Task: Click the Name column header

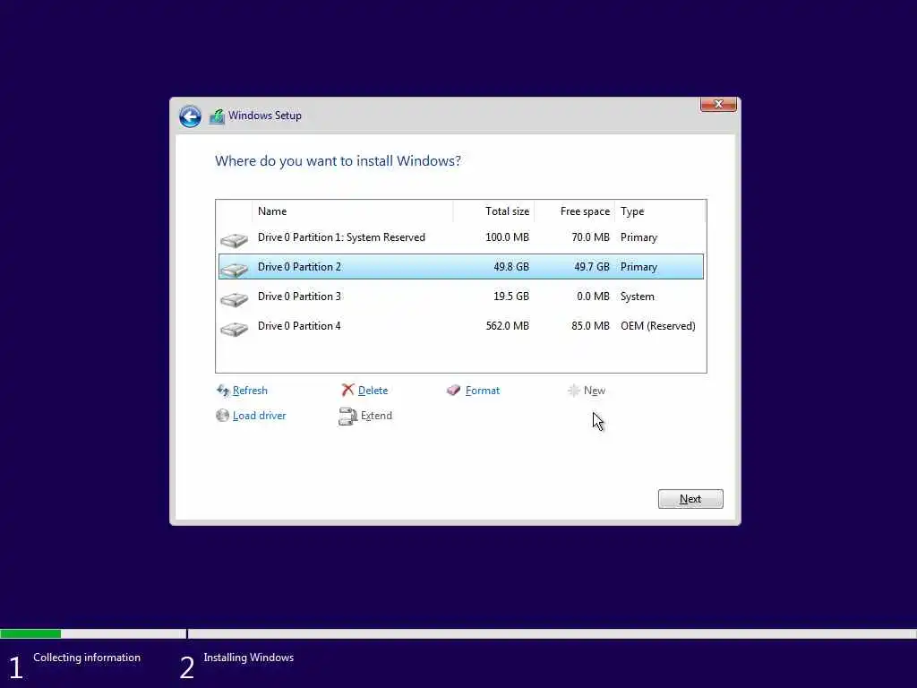Action: [353, 211]
